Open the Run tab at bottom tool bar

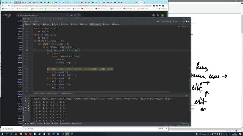tap(27, 124)
